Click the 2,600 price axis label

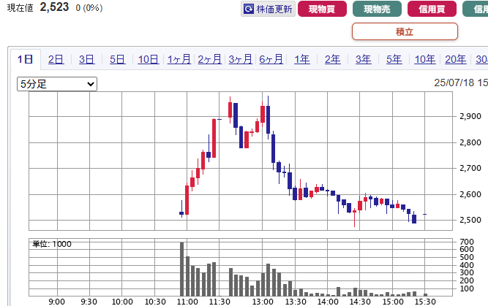[x=470, y=194]
